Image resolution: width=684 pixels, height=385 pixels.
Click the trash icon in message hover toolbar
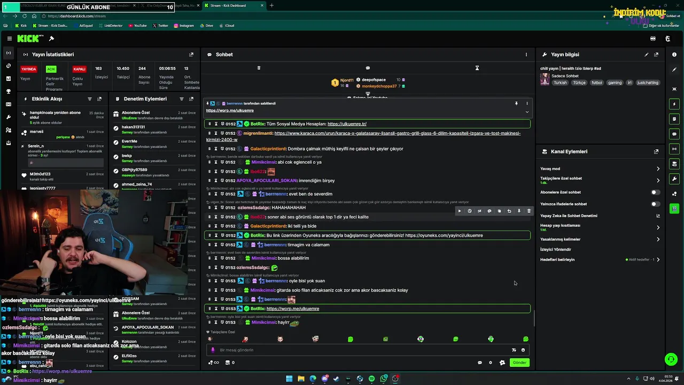pos(529,211)
